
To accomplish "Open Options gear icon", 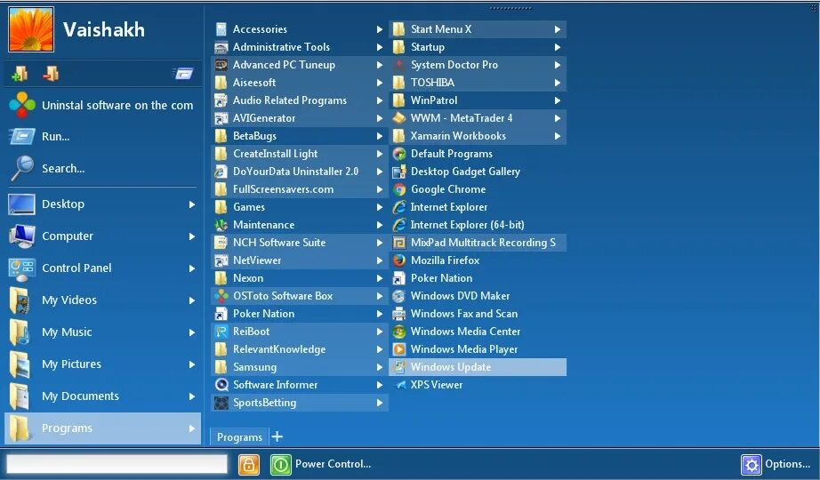I will [752, 464].
